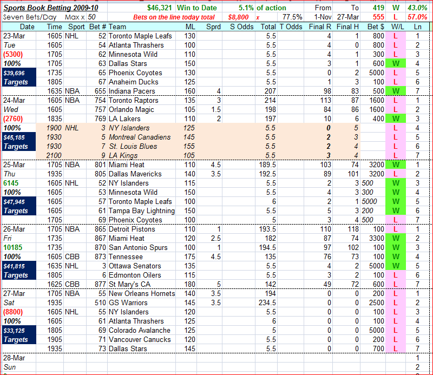Viewport: 433px width, 375px height.
Task: Click the pink L cell for Phoenix Coyotes bet 69
Action: (x=396, y=220)
